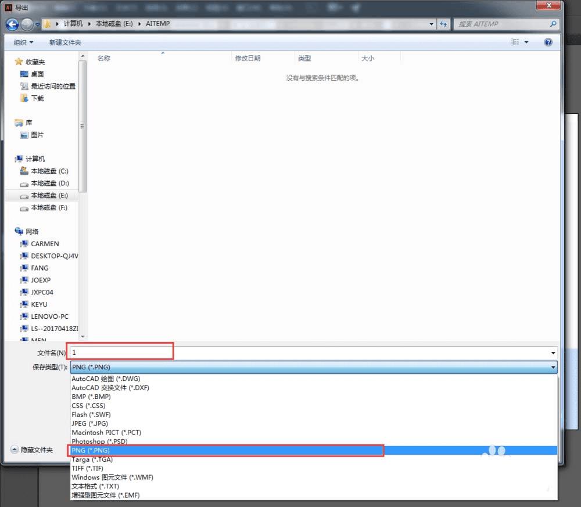This screenshot has width=581, height=507.
Task: Select 计算机 in the navigation tree
Action: click(x=35, y=159)
